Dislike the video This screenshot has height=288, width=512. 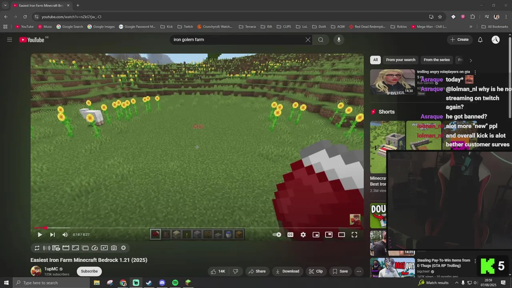point(236,271)
